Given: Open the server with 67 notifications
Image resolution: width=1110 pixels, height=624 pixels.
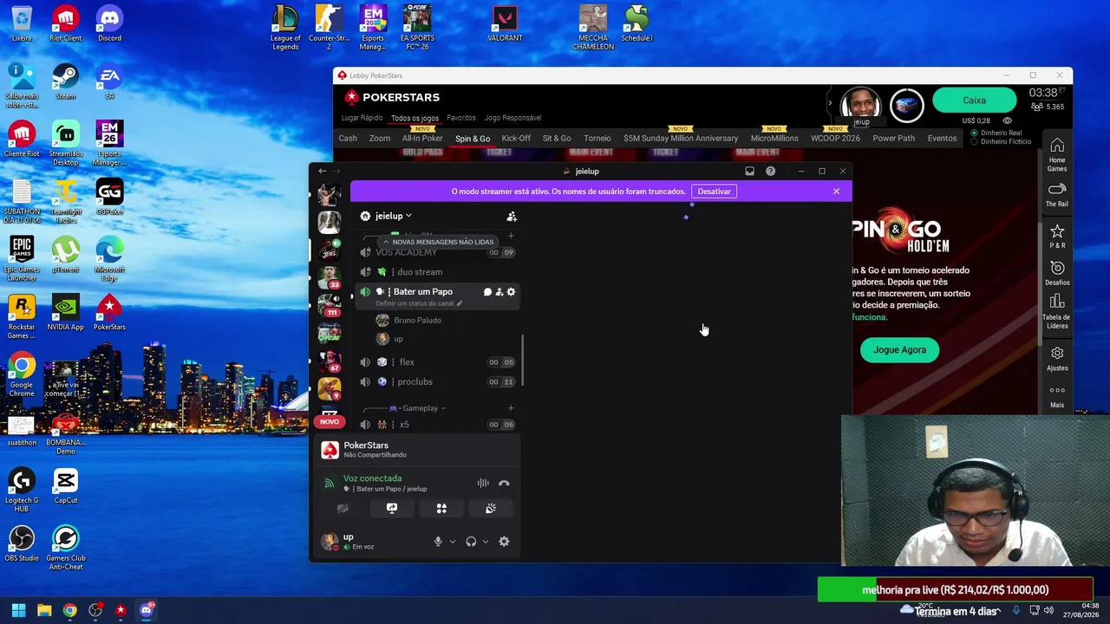Looking at the screenshot, I should (x=330, y=361).
